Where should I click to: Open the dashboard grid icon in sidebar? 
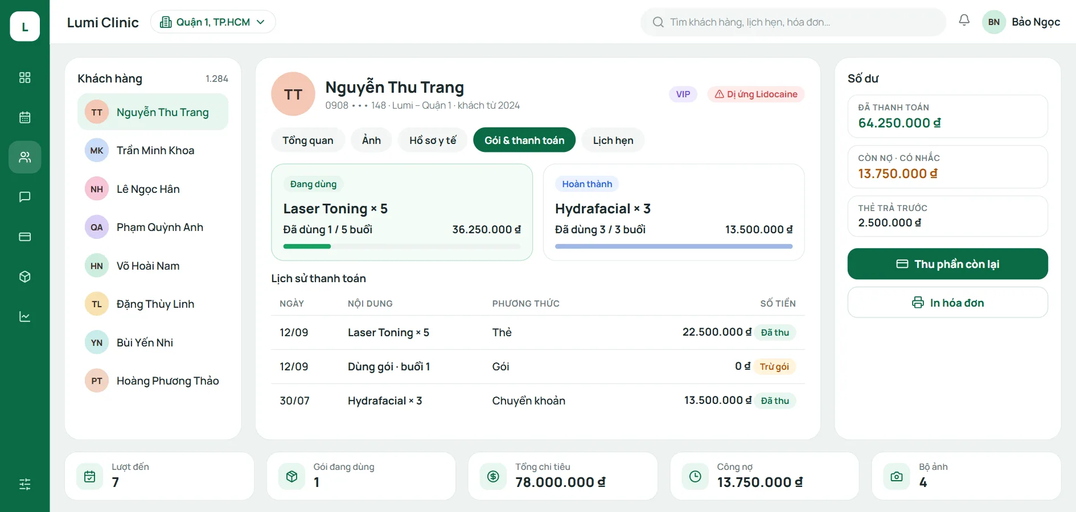point(24,77)
